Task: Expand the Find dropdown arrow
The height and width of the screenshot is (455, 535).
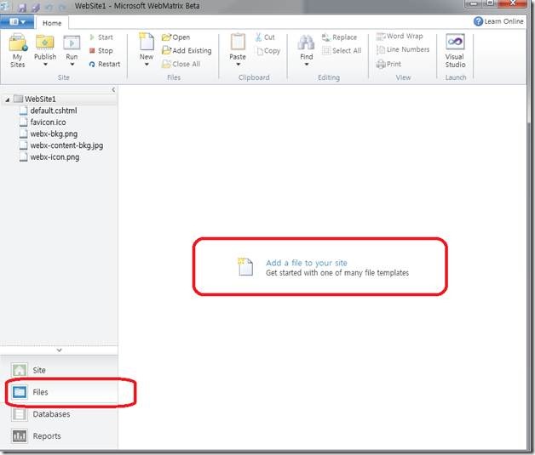Action: [307, 65]
